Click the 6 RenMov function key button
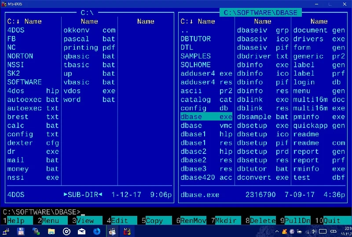This screenshot has width=352, height=237. coord(191,221)
